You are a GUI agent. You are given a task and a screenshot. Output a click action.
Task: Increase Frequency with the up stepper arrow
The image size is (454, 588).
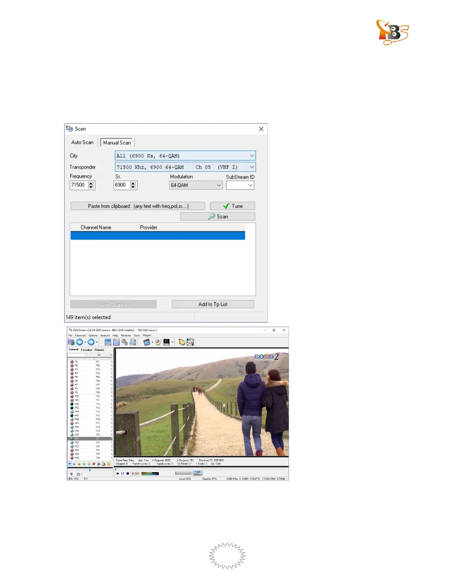(x=91, y=183)
